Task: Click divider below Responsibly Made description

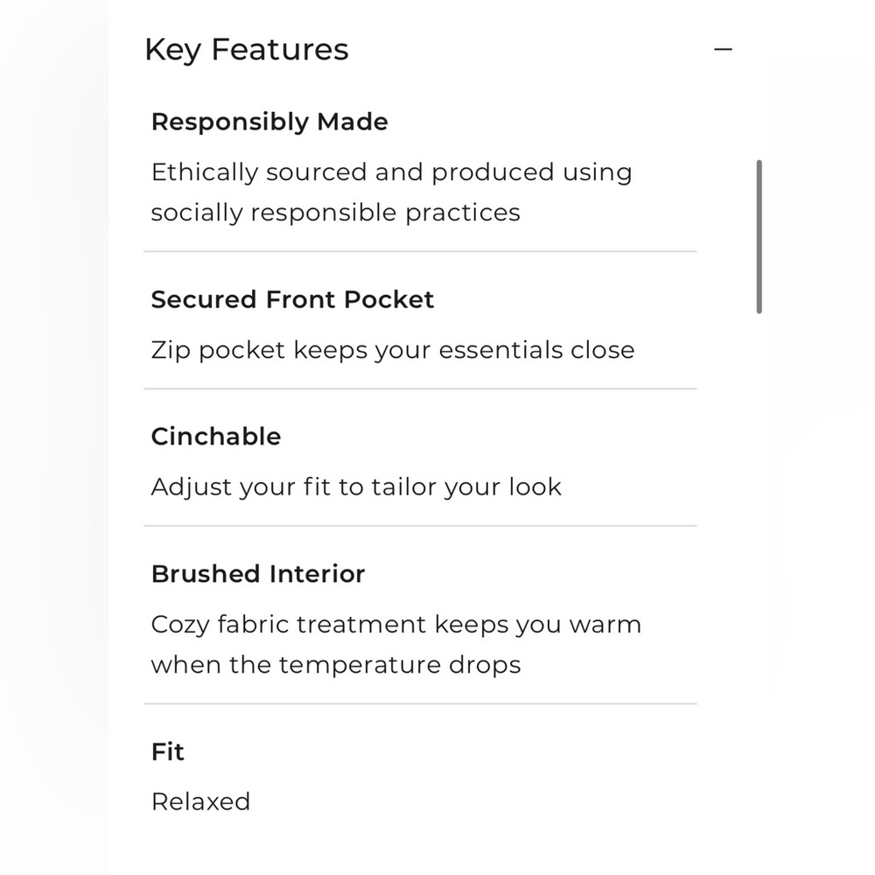Action: pos(420,252)
